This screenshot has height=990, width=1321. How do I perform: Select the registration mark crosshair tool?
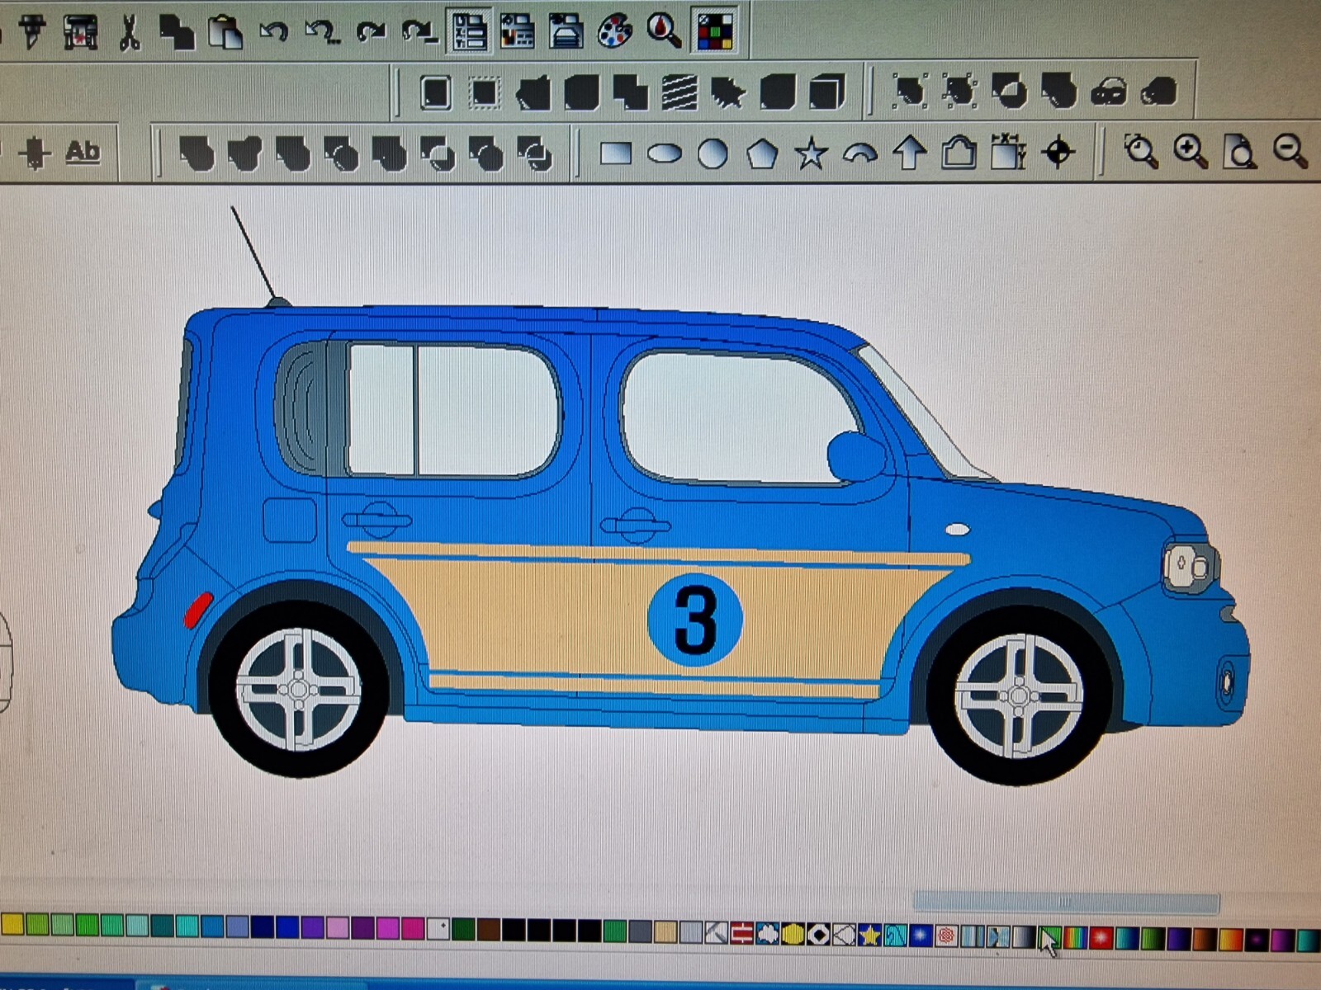tap(1058, 153)
